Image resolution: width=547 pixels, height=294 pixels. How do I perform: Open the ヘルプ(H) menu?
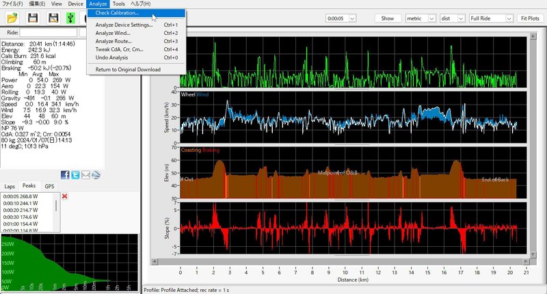pyautogui.click(x=141, y=4)
